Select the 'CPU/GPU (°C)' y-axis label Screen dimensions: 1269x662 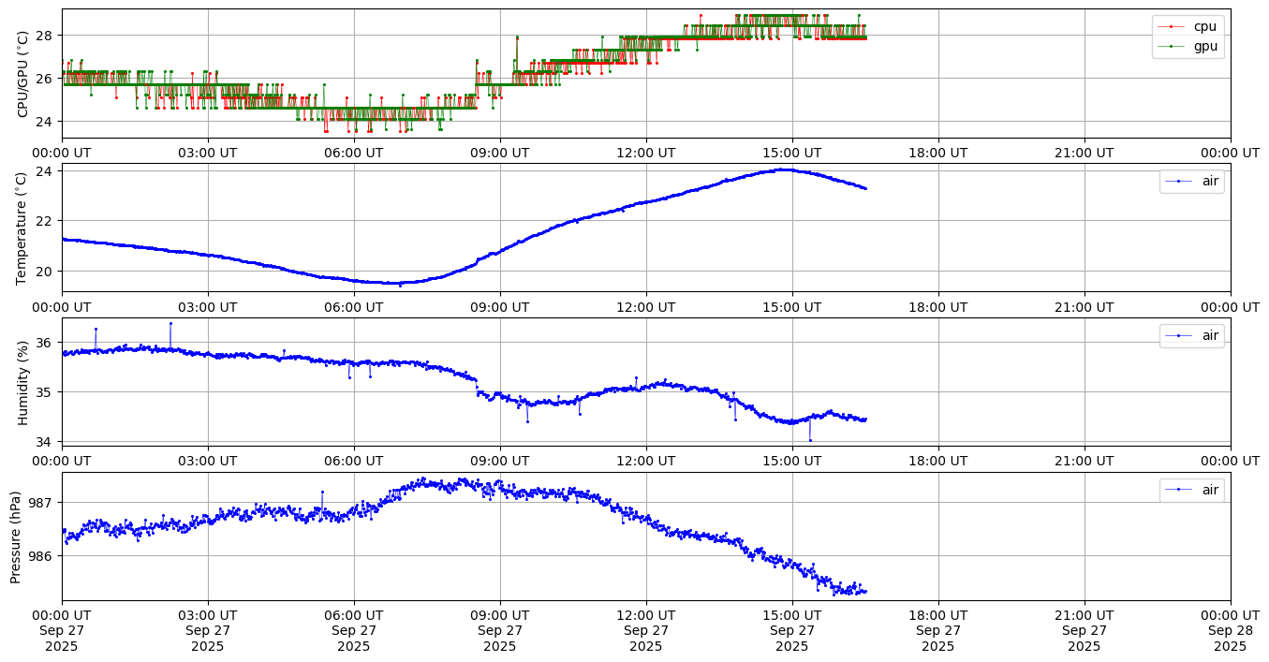coord(23,73)
